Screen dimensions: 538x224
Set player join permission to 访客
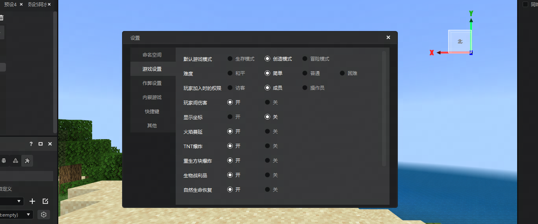pos(230,88)
